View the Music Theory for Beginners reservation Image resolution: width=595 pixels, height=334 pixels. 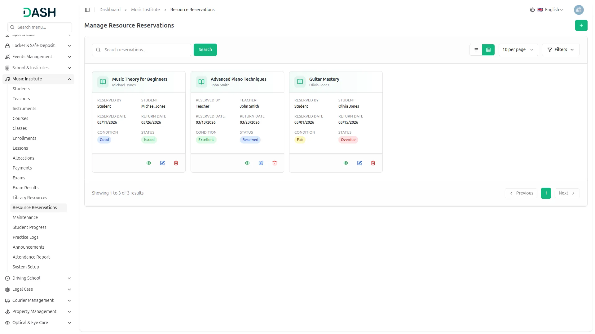coord(148,163)
